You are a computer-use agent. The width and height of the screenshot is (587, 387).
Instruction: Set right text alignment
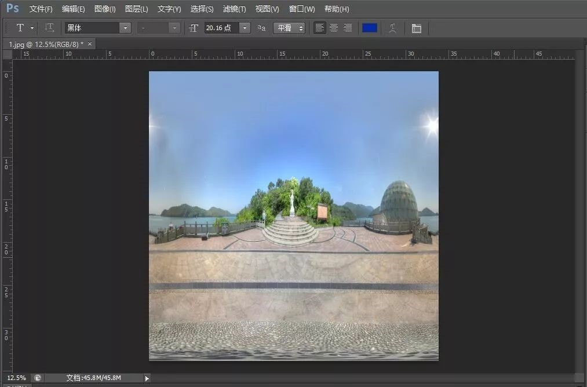click(x=348, y=28)
